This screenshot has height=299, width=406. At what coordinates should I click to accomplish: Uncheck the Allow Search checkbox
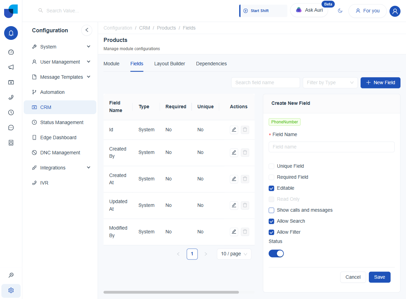coord(271,221)
